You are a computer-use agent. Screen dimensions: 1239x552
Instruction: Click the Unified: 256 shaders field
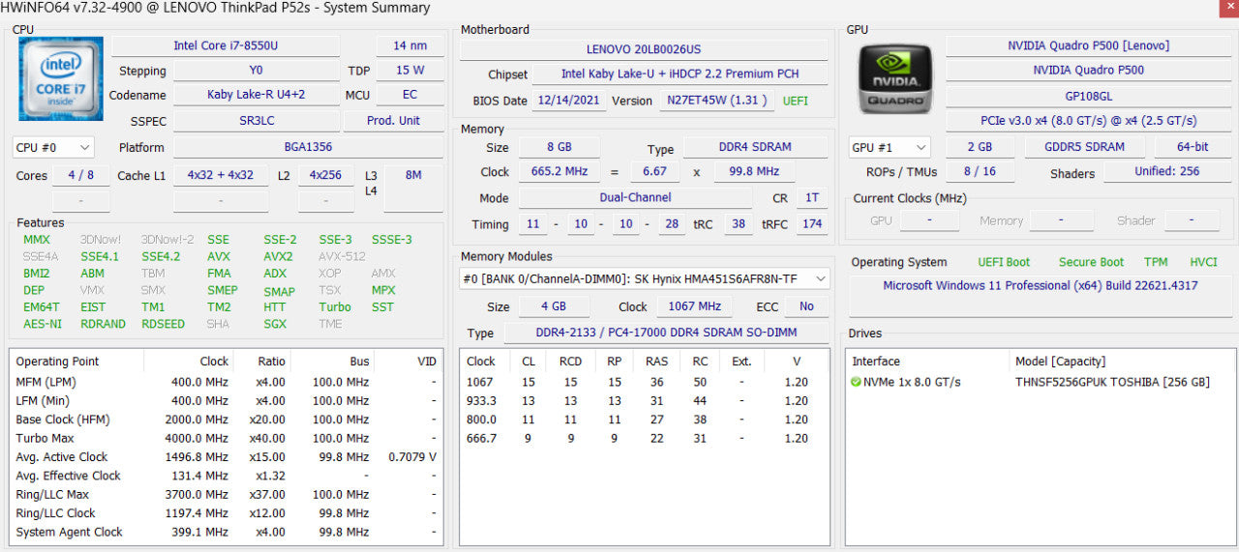click(1166, 172)
